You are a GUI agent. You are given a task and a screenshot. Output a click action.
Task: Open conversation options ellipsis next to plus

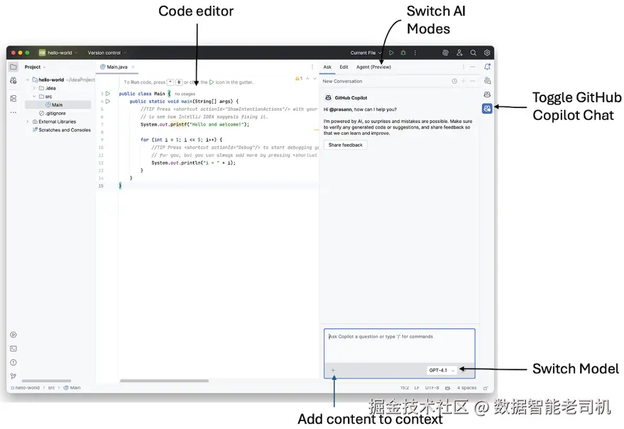(472, 81)
